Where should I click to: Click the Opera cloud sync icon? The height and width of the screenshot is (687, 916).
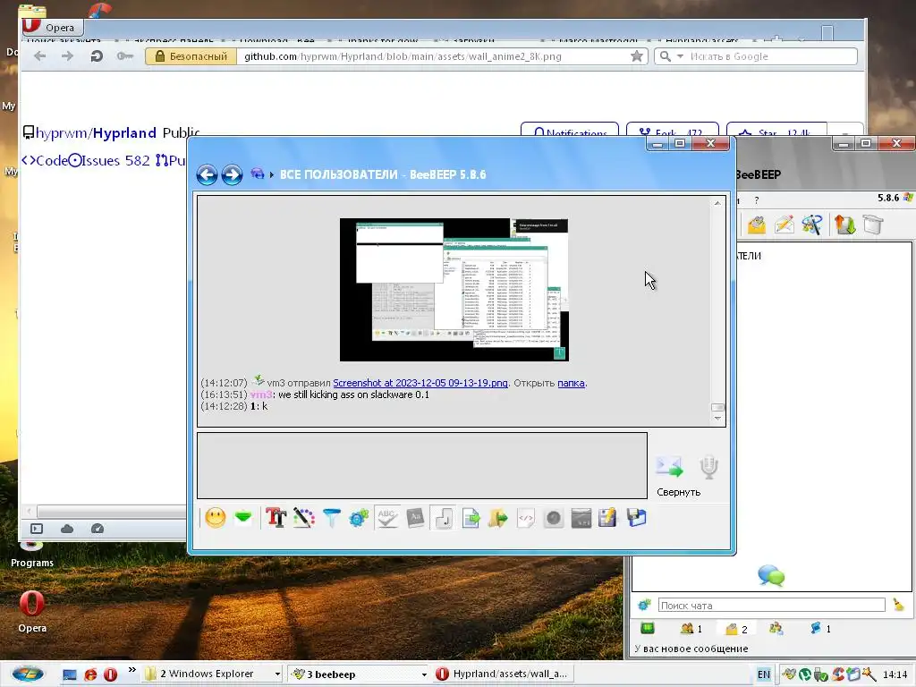point(67,529)
